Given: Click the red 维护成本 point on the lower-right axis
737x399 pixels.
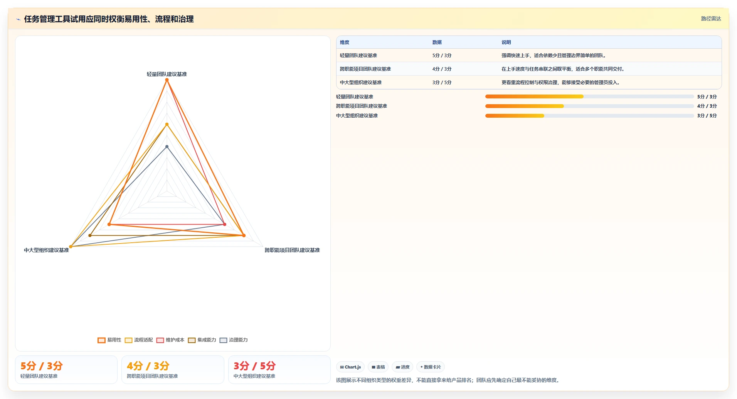Looking at the screenshot, I should 225,224.
